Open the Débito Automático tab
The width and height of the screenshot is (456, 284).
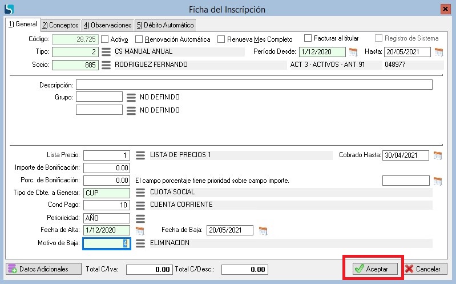(x=165, y=25)
